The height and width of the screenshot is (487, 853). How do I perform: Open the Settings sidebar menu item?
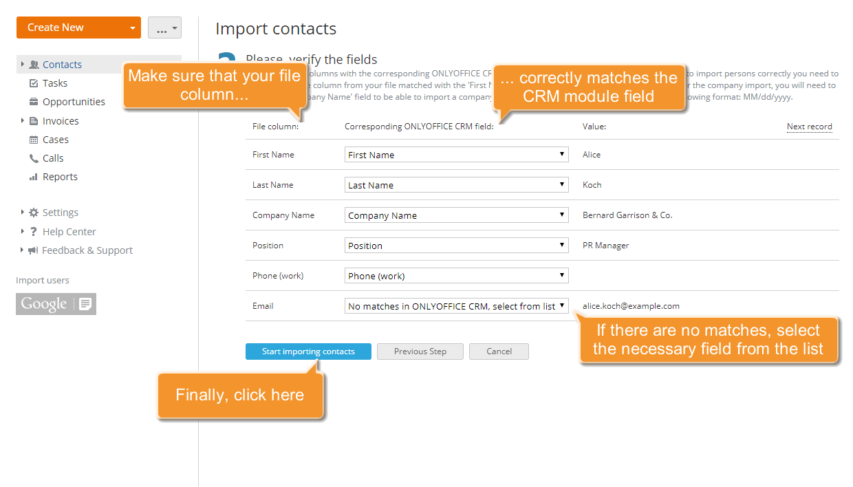click(x=59, y=212)
